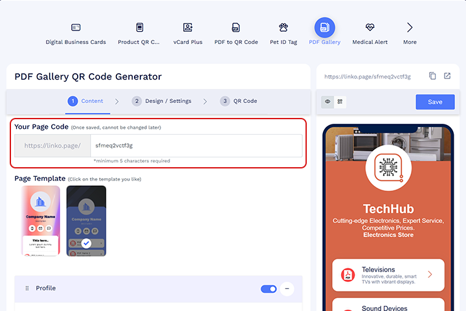This screenshot has height=311, width=466.
Task: Open Televisions item arrow in preview
Action: point(430,275)
